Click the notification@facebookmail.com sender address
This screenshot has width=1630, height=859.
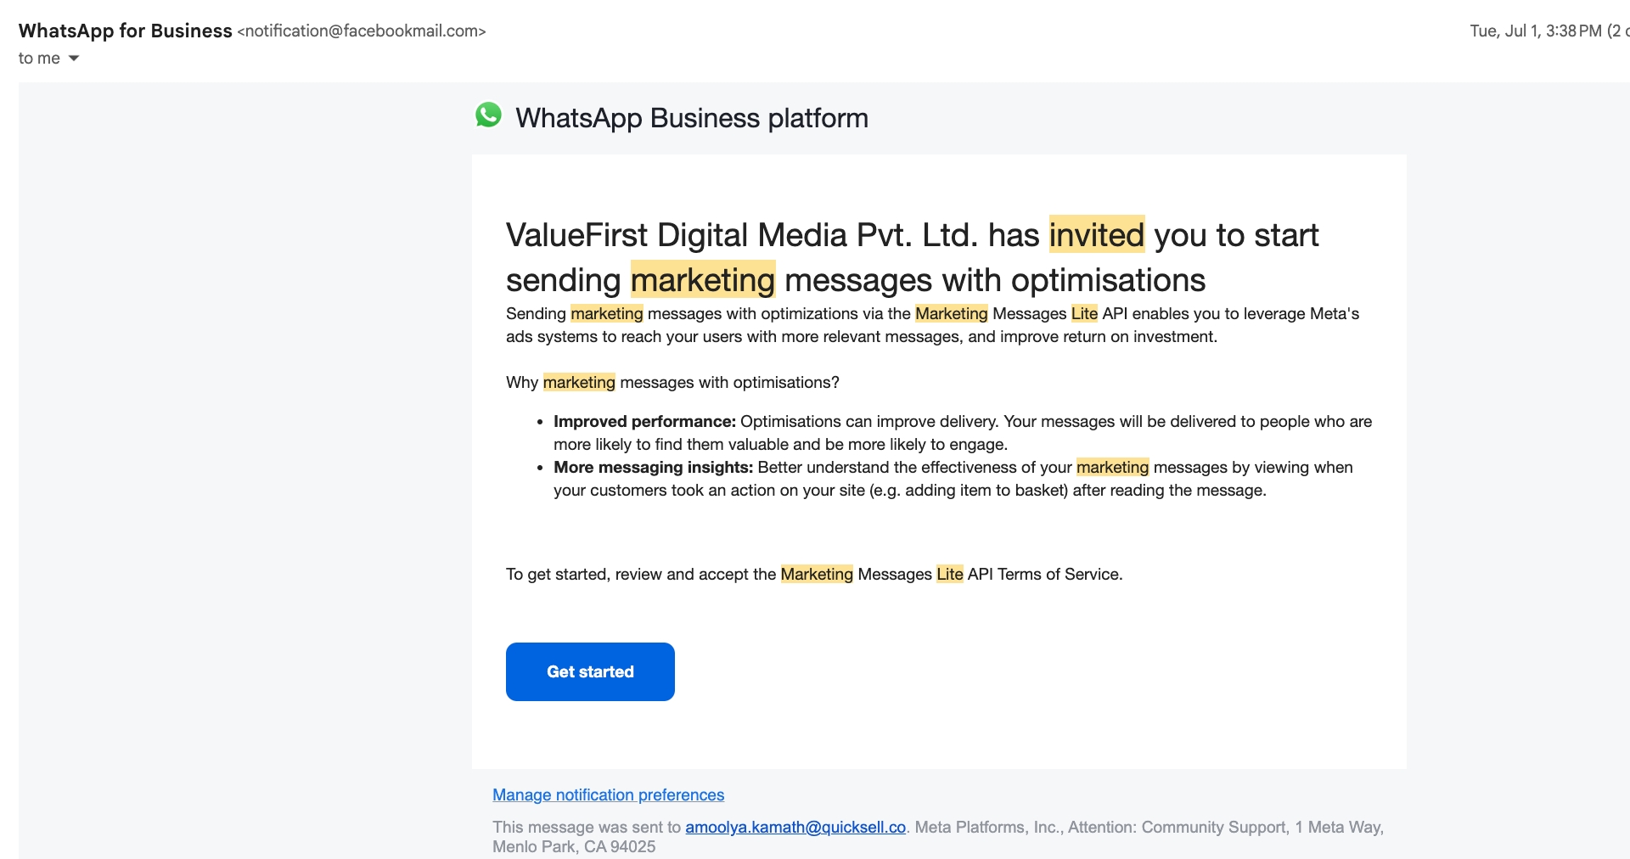(x=362, y=31)
